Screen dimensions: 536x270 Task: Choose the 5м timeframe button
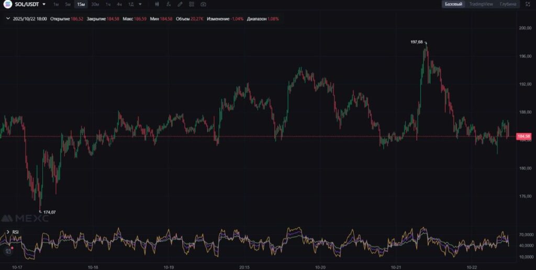pyautogui.click(x=68, y=4)
